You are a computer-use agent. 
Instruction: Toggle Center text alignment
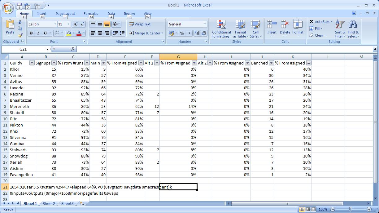[x=100, y=33]
